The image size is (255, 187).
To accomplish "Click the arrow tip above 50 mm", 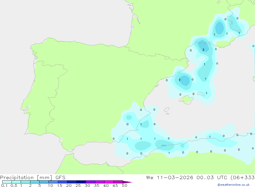I will pos(127,182).
